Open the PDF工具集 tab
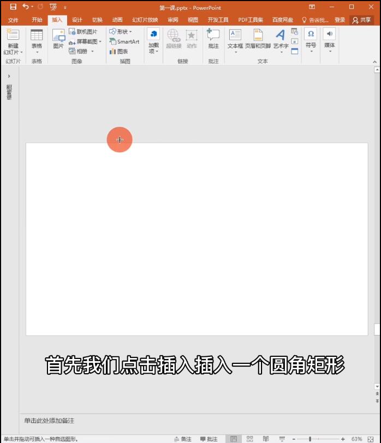 (x=251, y=20)
